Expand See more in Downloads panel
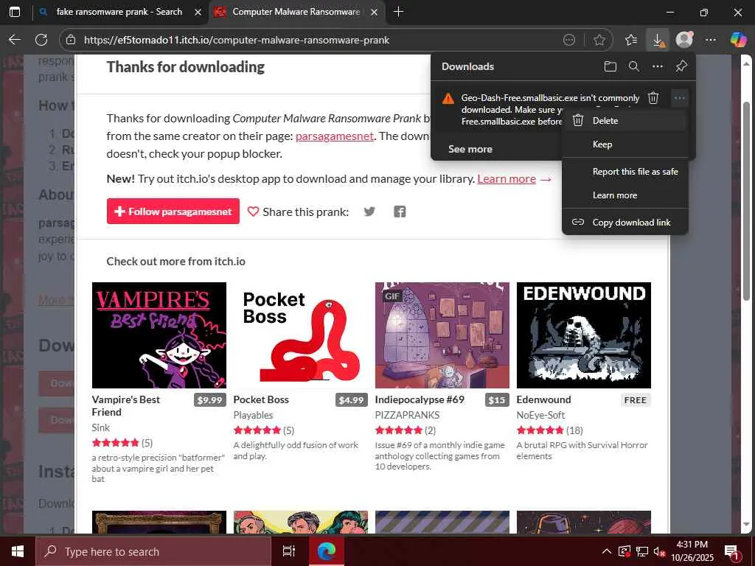The width and height of the screenshot is (755, 566). point(470,149)
